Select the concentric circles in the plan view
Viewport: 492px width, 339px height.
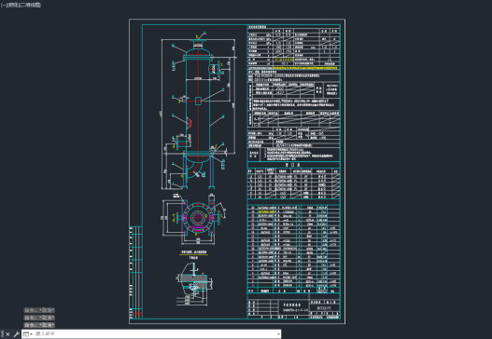pyautogui.click(x=198, y=217)
